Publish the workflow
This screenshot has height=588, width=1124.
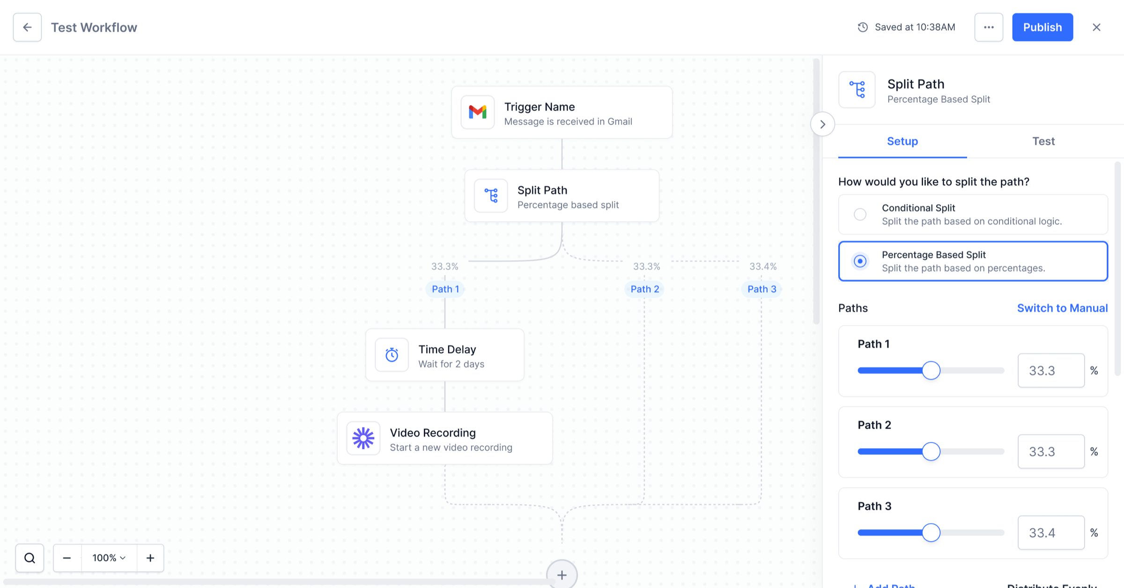[x=1043, y=27]
